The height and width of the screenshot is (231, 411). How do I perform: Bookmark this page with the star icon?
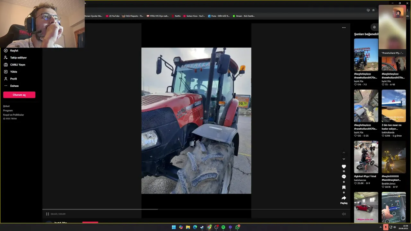coord(373,10)
